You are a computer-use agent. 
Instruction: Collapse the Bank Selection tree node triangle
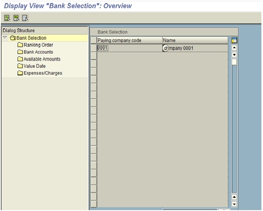pos(5,38)
